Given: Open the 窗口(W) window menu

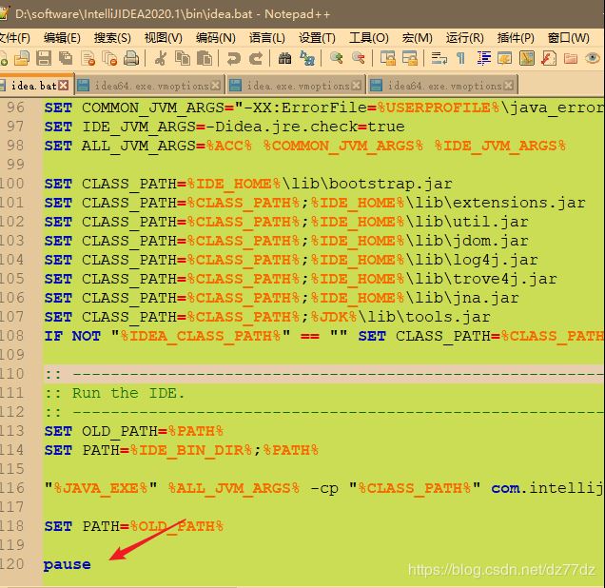Looking at the screenshot, I should point(569,38).
